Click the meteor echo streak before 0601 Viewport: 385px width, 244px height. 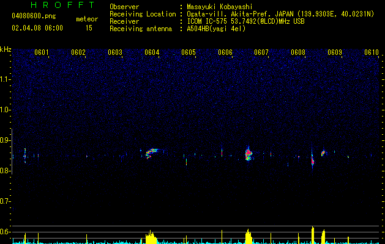(25, 156)
